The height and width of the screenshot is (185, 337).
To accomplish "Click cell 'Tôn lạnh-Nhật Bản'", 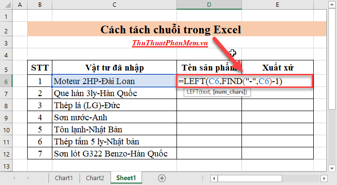I will (x=114, y=129).
